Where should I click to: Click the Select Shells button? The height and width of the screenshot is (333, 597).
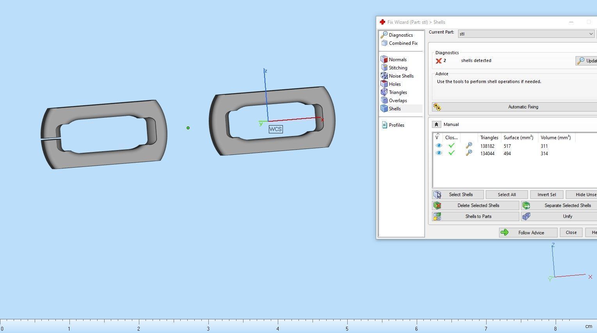[x=458, y=195]
